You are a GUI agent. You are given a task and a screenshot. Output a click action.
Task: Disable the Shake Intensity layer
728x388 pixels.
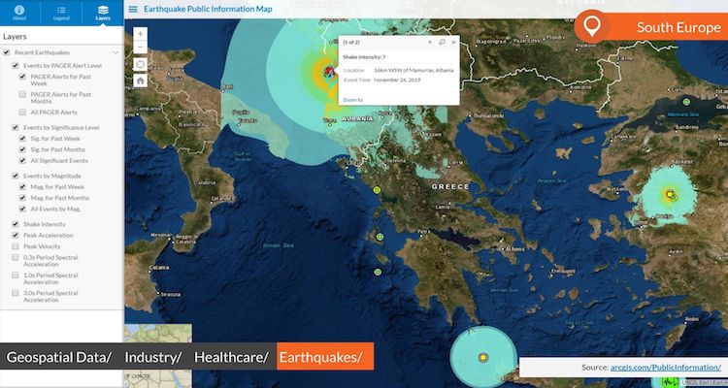[x=16, y=224]
